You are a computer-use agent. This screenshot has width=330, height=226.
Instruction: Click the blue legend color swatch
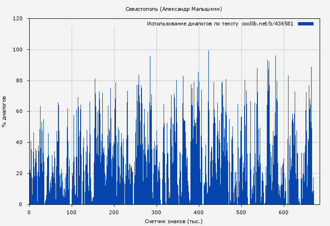coord(305,24)
